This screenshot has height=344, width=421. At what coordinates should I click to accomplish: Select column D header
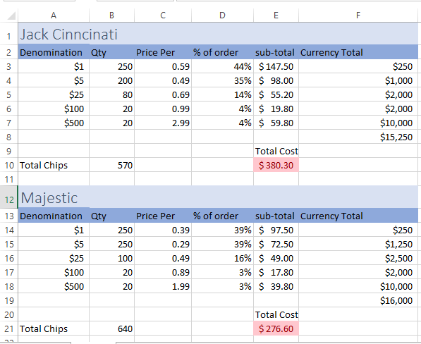pos(222,16)
